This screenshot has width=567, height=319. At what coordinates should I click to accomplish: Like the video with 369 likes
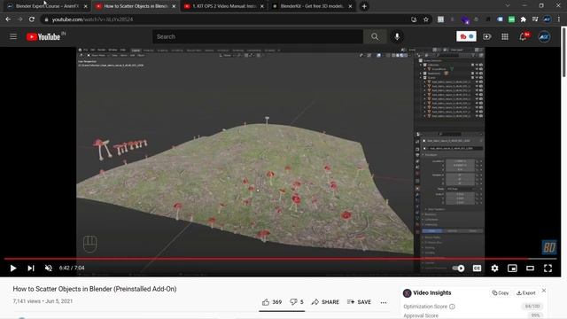[272, 301]
